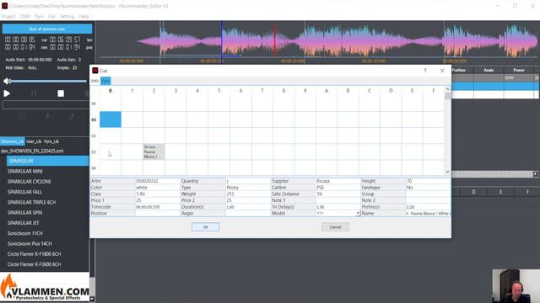
Task: Click column header F in the cue grid
Action: 433,91
